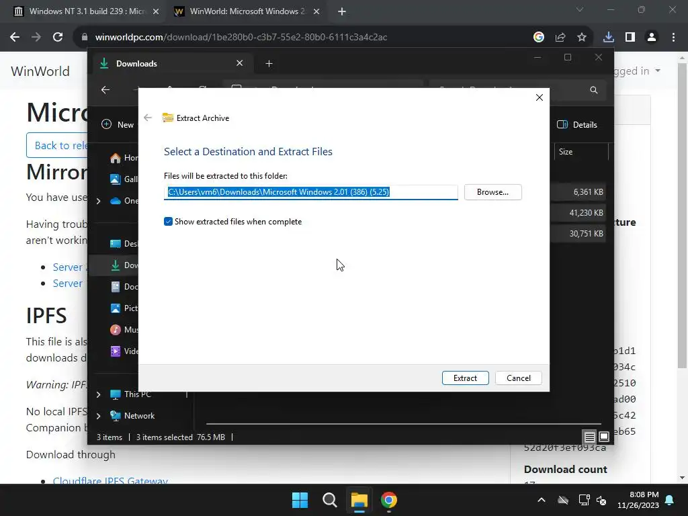Open Desktop in the Explorer sidebar
The width and height of the screenshot is (688, 516).
point(124,243)
